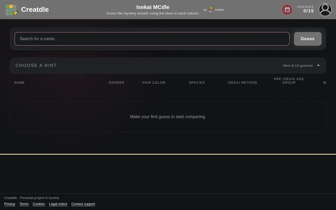Select the Gender column header

[117, 83]
